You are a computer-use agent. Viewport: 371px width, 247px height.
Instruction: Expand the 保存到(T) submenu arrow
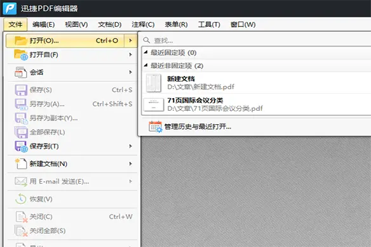point(130,146)
